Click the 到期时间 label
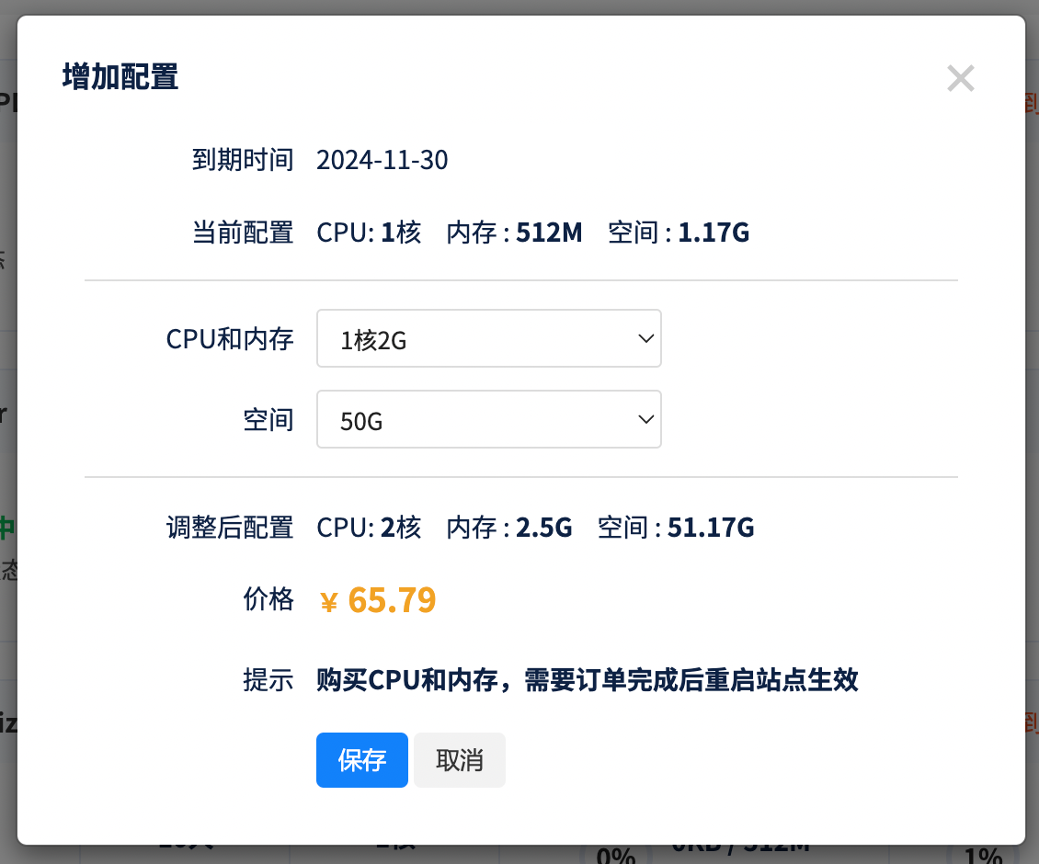This screenshot has height=864, width=1039. click(243, 161)
